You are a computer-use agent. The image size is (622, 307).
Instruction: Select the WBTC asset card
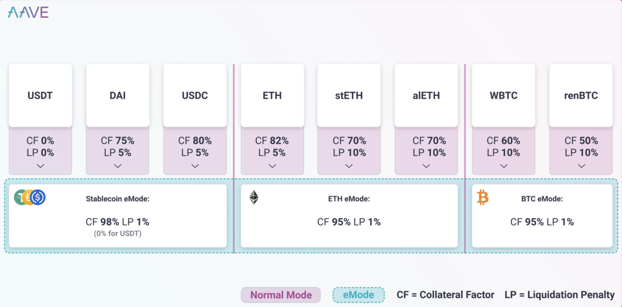(x=503, y=95)
